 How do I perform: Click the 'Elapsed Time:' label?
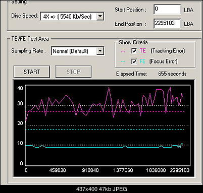point(131,74)
